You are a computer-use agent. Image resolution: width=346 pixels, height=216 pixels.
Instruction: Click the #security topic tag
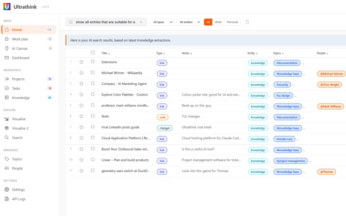pyautogui.click(x=282, y=85)
